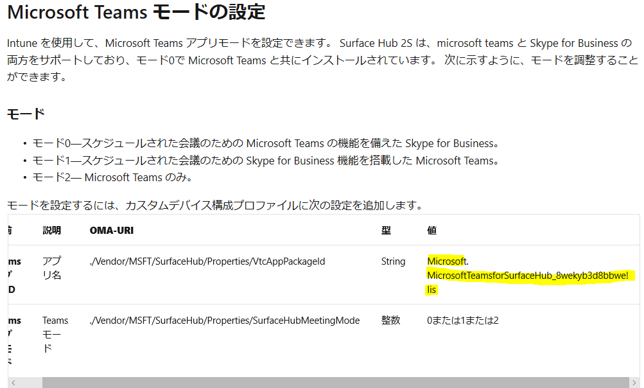Click the 'モード' subheading
Viewport: 644px width, 388px height.
point(26,114)
